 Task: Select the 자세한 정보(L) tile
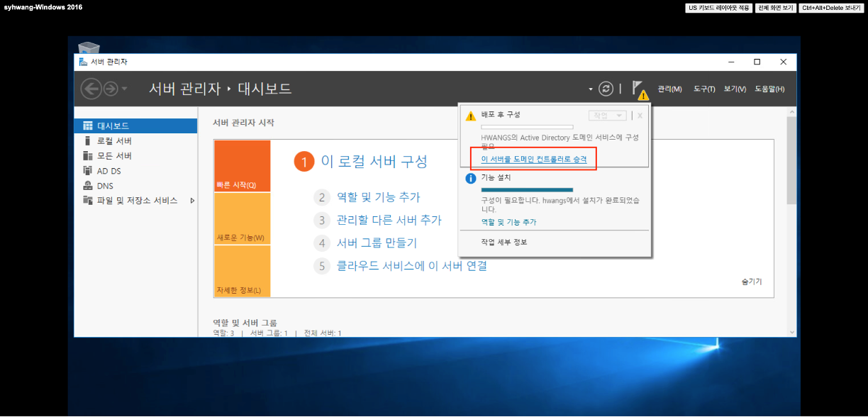click(x=242, y=271)
